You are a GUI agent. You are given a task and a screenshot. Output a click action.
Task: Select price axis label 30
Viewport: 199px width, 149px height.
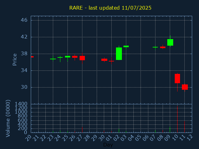(x=24, y=87)
